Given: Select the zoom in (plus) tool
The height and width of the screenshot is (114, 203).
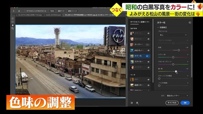Looking at the screenshot, I should [x=12, y=19].
